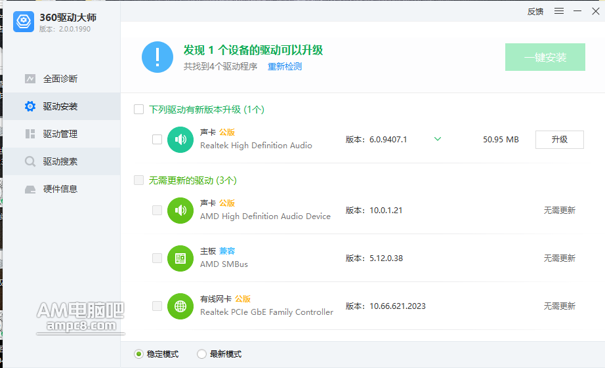Click the 一键安装 button
Viewport: 605px width, 368px height.
coord(545,57)
